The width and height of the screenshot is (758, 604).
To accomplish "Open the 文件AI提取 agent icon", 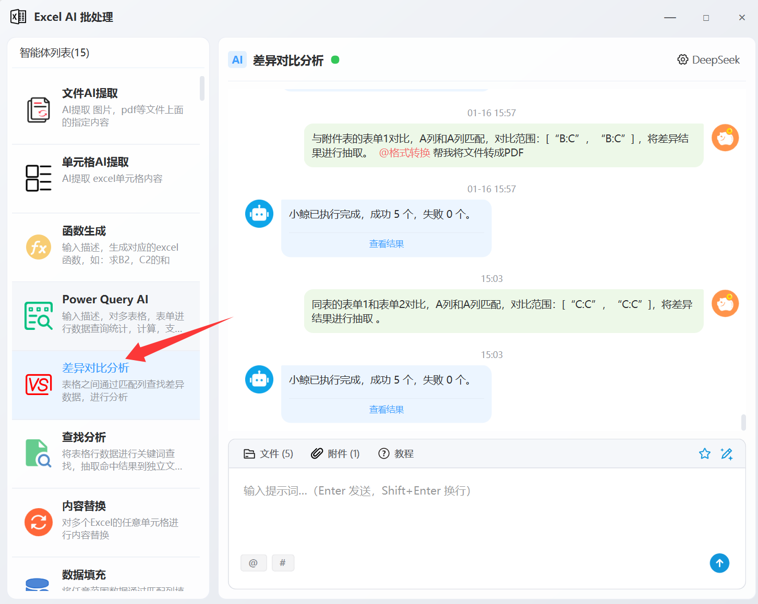I will (x=39, y=110).
